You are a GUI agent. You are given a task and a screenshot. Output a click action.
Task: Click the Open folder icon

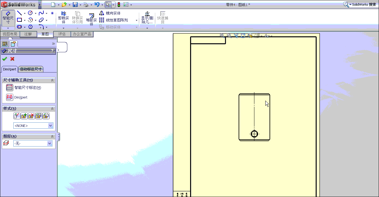pos(64,5)
